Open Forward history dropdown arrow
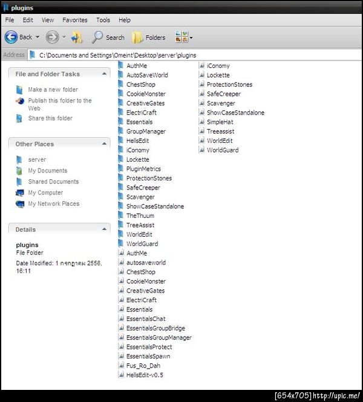Image resolution: width=363 pixels, height=402 pixels. [64, 37]
